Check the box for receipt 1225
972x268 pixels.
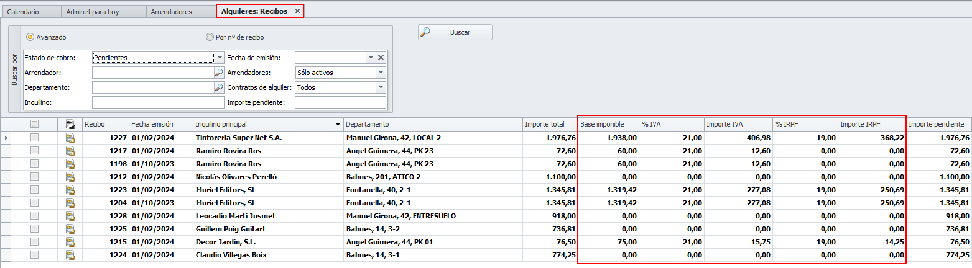35,228
